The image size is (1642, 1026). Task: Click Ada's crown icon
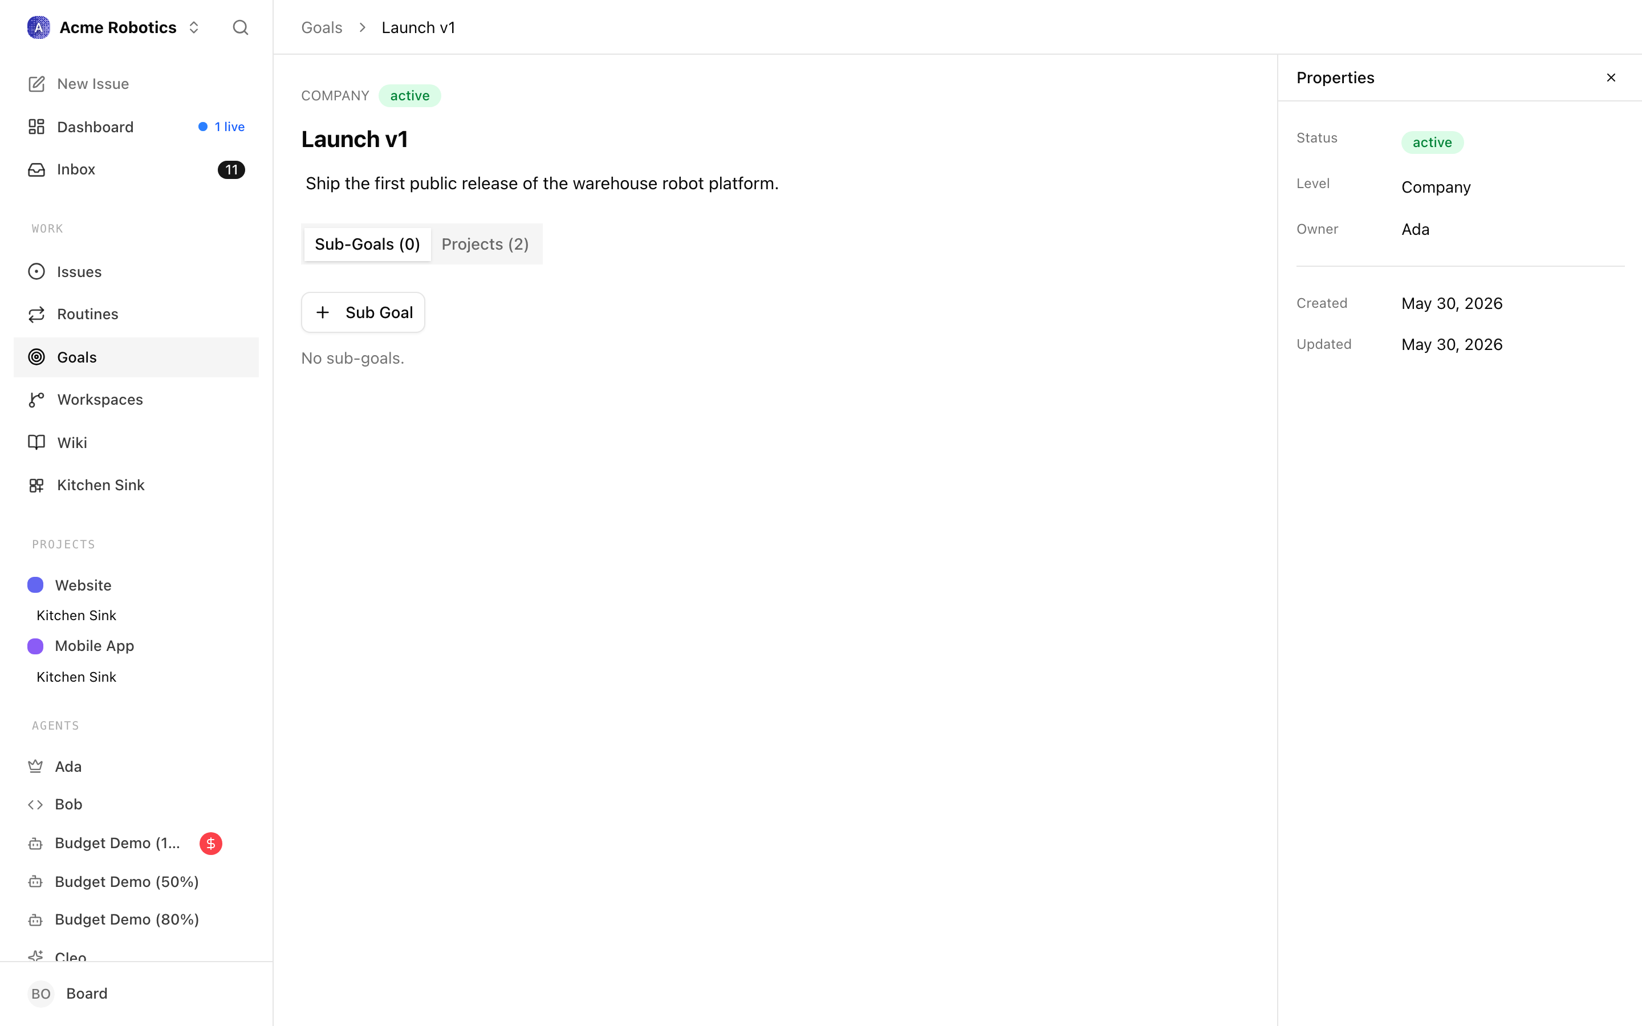35,766
